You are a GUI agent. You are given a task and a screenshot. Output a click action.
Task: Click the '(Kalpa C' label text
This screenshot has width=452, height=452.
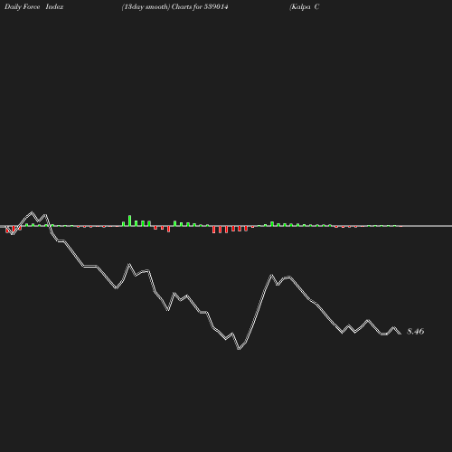(304, 7)
